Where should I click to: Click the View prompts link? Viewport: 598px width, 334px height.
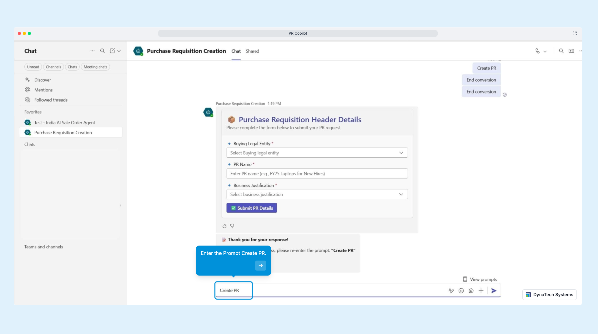480,279
